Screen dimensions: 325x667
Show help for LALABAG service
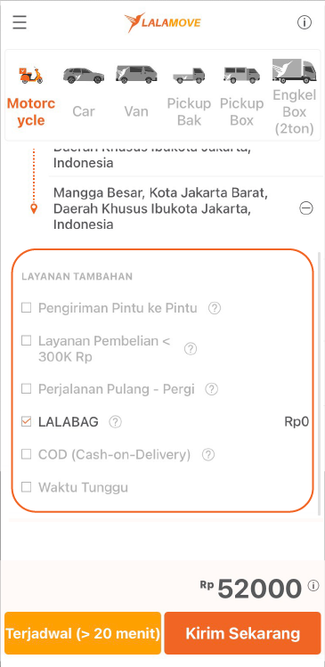115,422
